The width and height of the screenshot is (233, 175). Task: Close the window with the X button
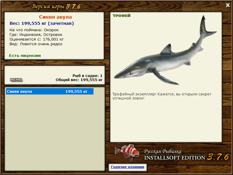click(x=227, y=5)
